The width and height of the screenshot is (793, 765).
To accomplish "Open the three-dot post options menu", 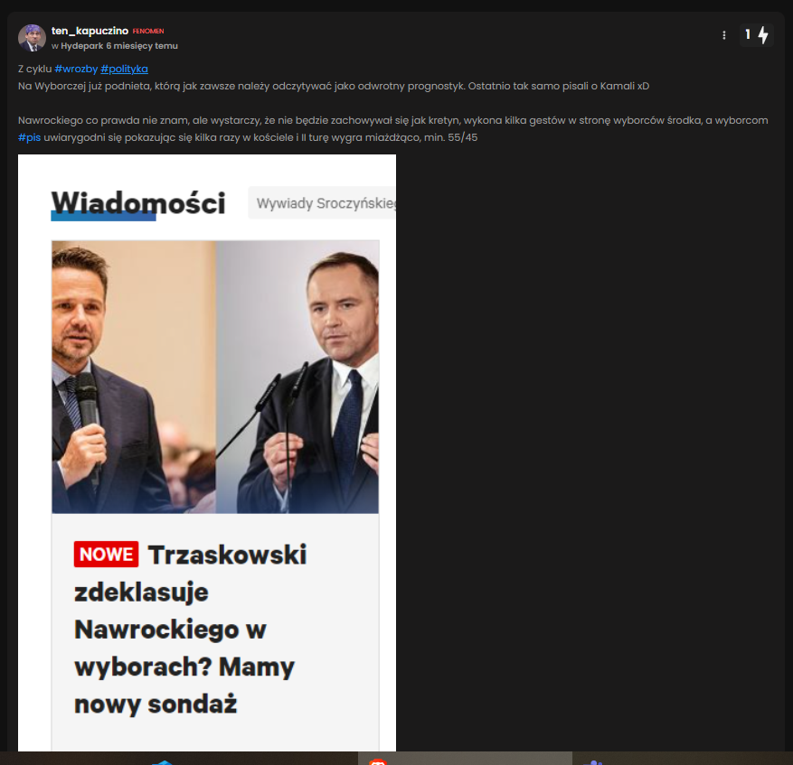I will pyautogui.click(x=724, y=35).
